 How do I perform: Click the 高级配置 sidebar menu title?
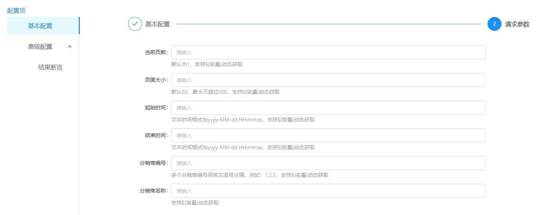[x=40, y=47]
